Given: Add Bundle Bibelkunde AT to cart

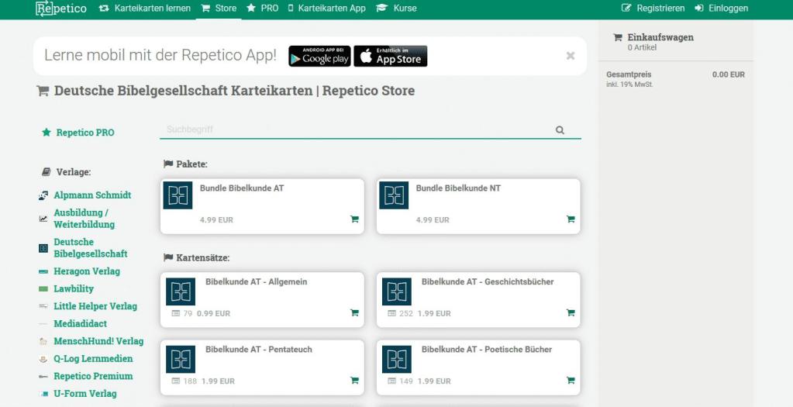Looking at the screenshot, I should pos(354,219).
